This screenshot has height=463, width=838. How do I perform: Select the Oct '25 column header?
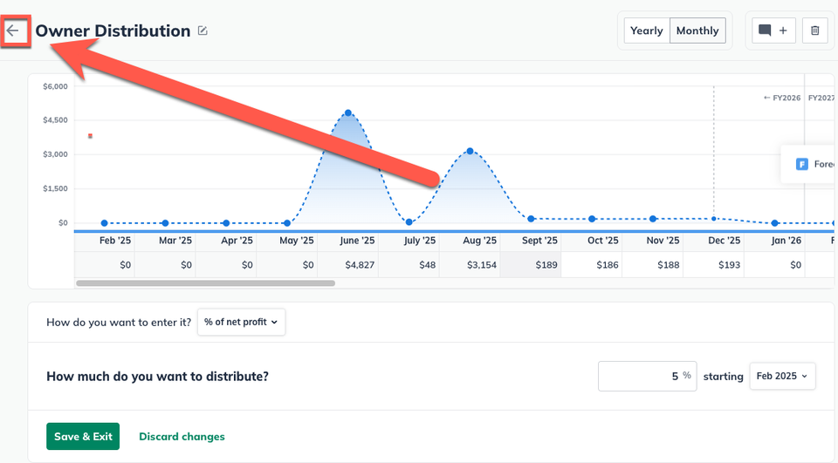coord(603,241)
